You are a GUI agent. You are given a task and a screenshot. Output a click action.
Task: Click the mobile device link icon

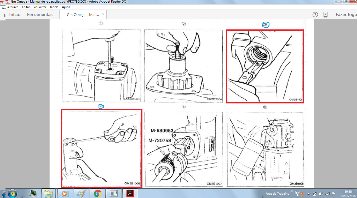pos(325,15)
